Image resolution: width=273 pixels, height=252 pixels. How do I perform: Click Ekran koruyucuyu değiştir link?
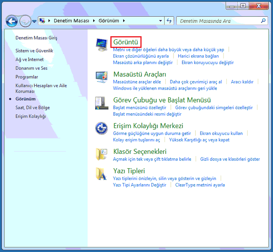[207, 62]
